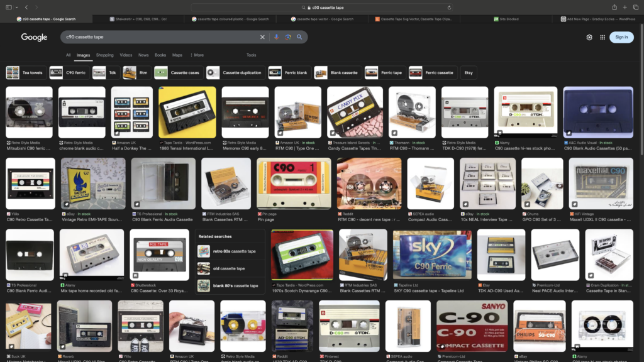The width and height of the screenshot is (644, 362).
Task: Reload the current page
Action: 449,8
